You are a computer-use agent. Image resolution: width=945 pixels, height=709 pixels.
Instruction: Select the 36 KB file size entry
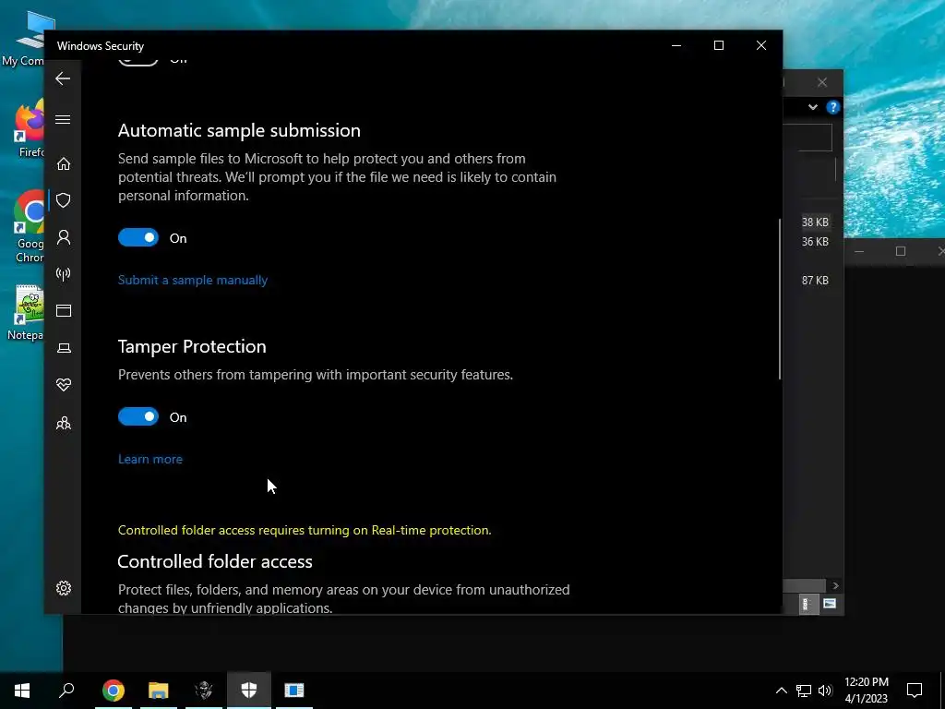point(815,241)
